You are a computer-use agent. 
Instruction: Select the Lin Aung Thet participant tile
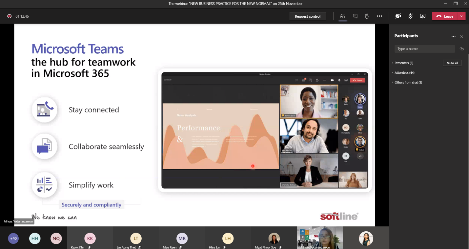point(136,238)
